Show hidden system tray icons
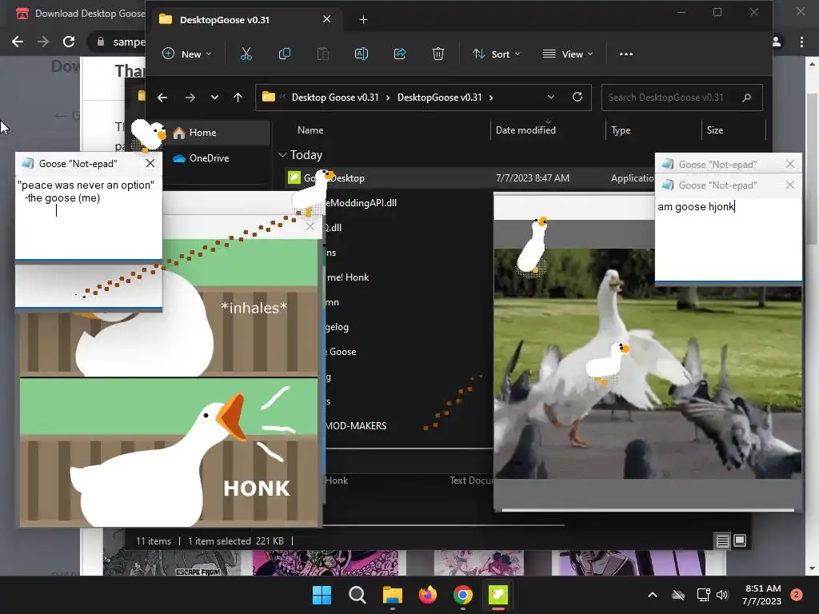 point(653,595)
